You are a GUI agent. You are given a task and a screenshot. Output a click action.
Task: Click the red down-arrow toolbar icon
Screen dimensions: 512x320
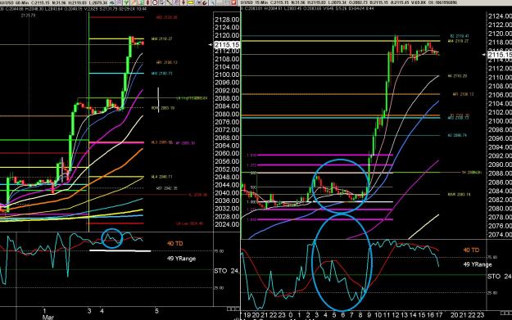(x=184, y=2)
